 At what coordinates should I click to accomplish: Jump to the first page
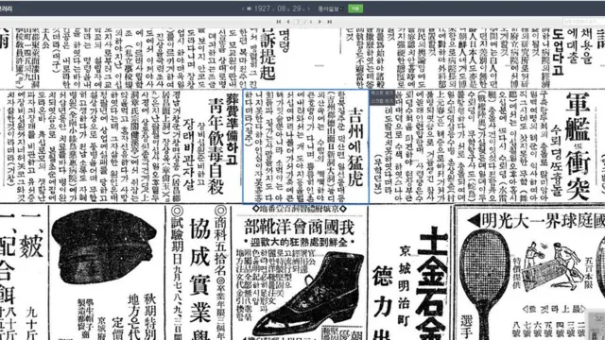pos(279,22)
